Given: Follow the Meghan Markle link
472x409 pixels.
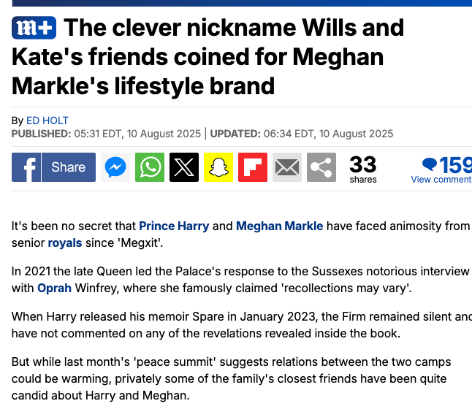Looking at the screenshot, I should (x=280, y=226).
